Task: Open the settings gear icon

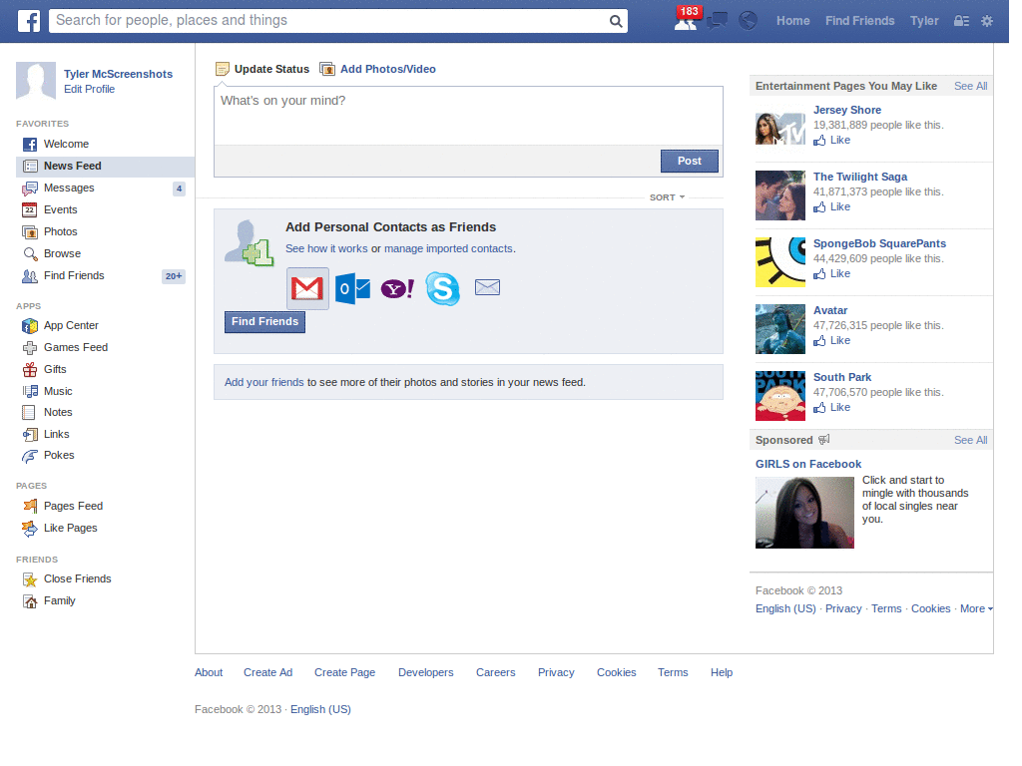Action: [x=987, y=21]
